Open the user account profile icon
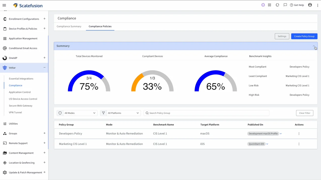This screenshot has height=180, width=321. click(x=310, y=5)
